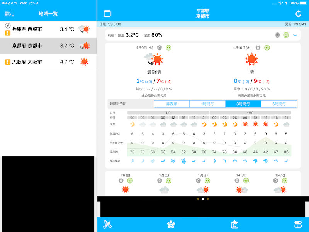Screen dimensions: 309x232
Task: Tap the window layout icon in the header
Action: pos(107,14)
